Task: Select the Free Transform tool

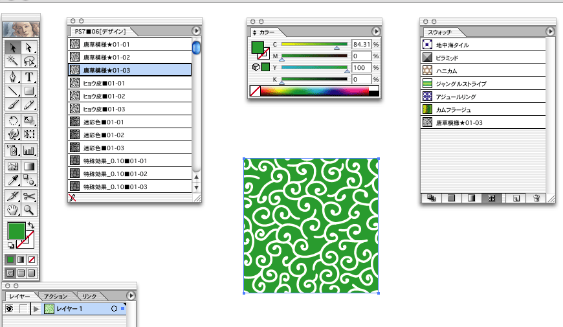Action: tap(28, 134)
